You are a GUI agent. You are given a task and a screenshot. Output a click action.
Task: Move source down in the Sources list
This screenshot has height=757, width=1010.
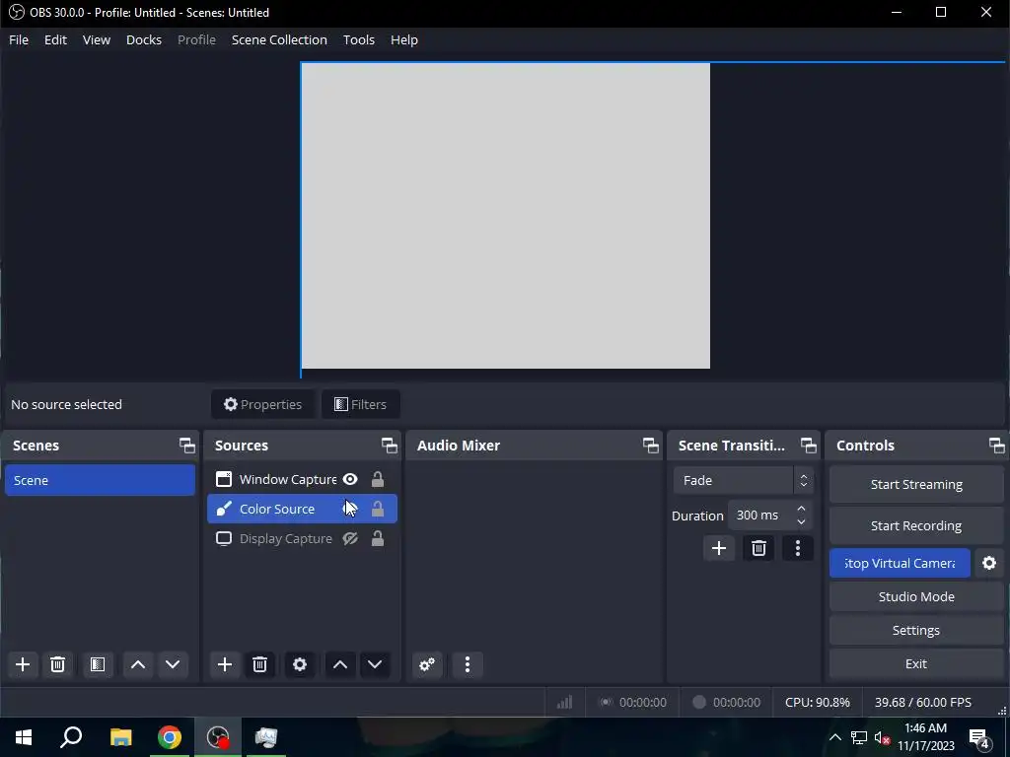point(375,664)
